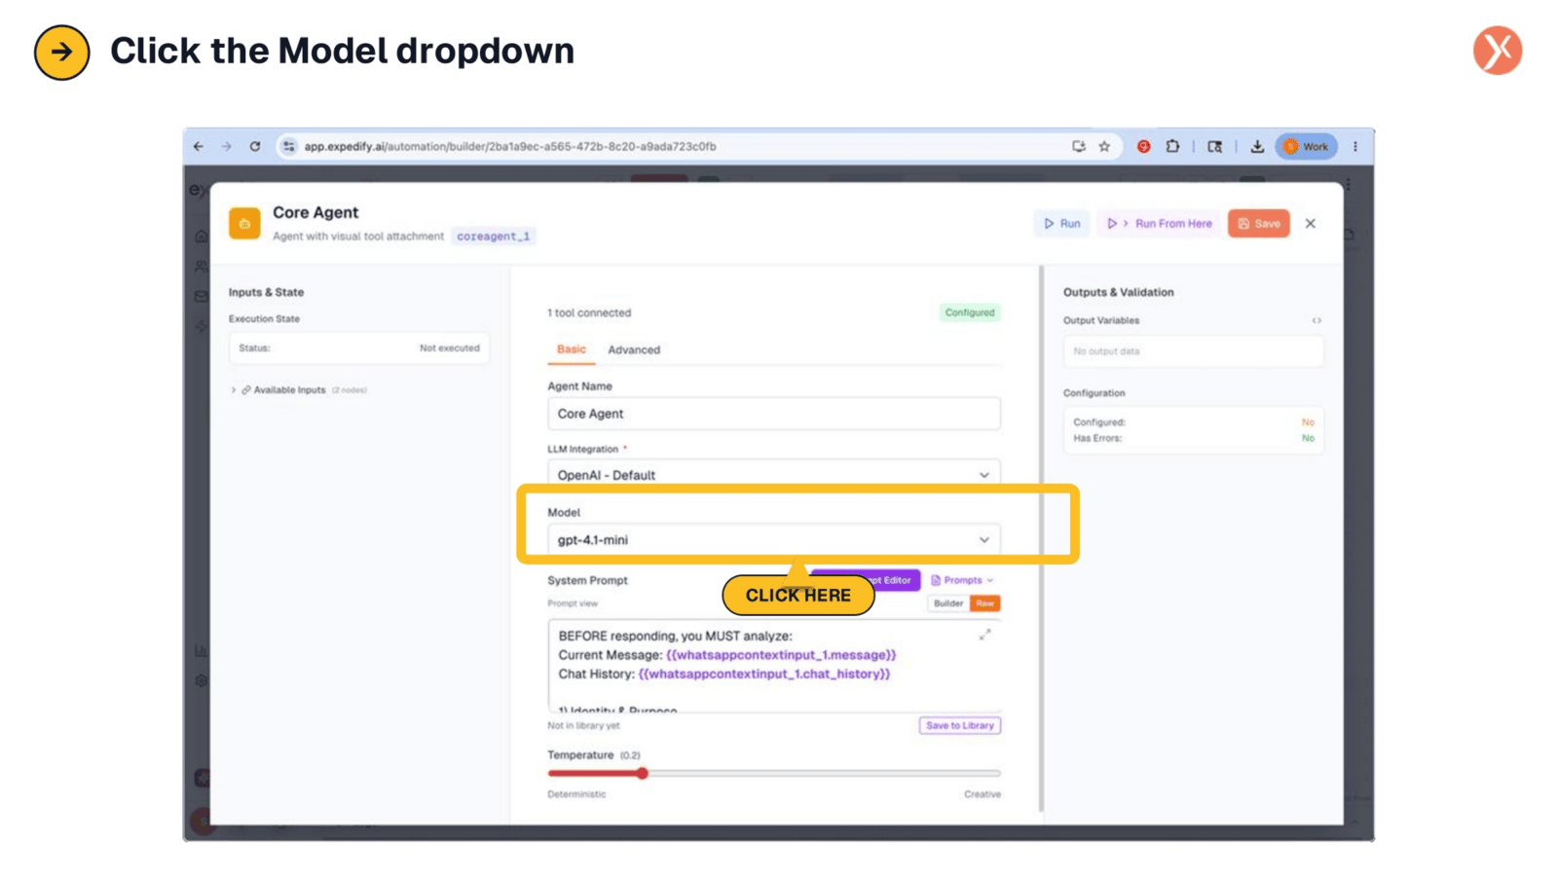
Task: Open the browser extensions puzzle icon
Action: 1172,146
